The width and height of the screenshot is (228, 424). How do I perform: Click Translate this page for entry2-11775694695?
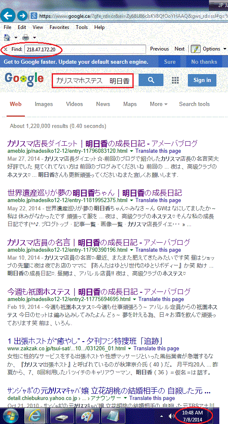coord(161,299)
